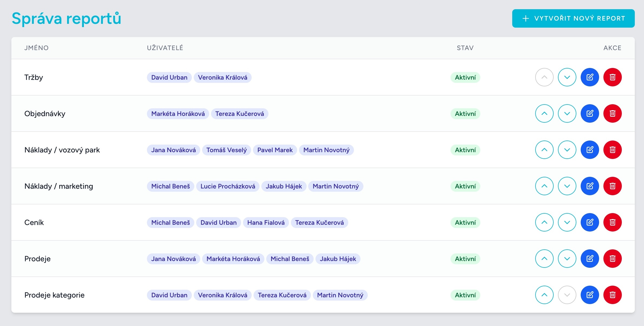Move Náklady / vozový park up
The width and height of the screenshot is (644, 326).
tap(544, 150)
